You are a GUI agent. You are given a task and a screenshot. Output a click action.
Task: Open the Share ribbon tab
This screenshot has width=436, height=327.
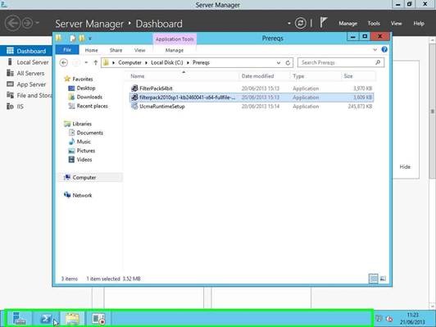116,50
